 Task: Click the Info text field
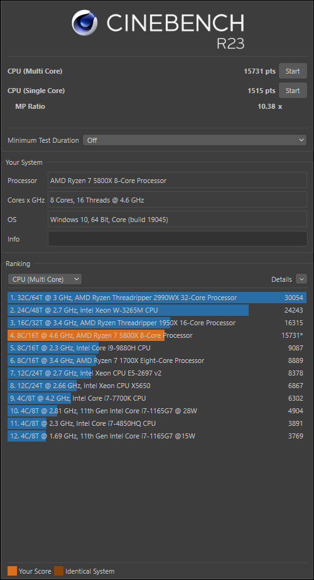coord(177,239)
